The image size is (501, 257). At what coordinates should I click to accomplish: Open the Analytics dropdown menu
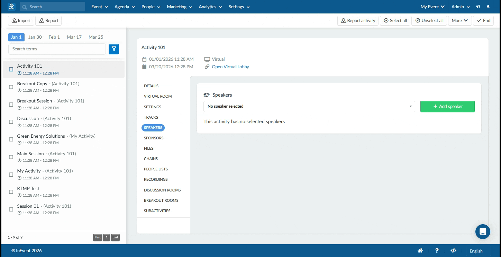click(x=210, y=7)
